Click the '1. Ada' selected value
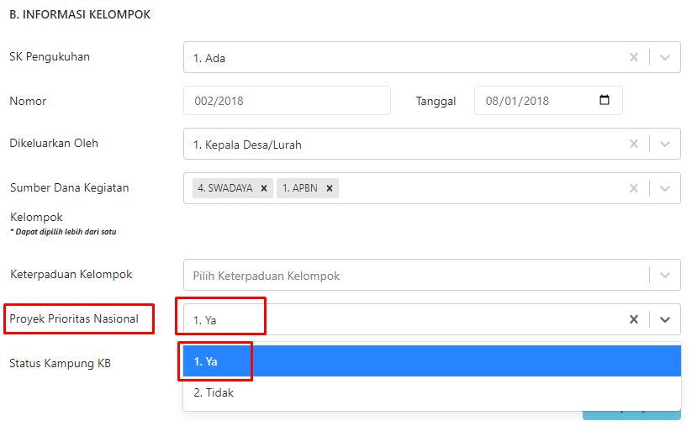The height and width of the screenshot is (442, 697). 209,58
